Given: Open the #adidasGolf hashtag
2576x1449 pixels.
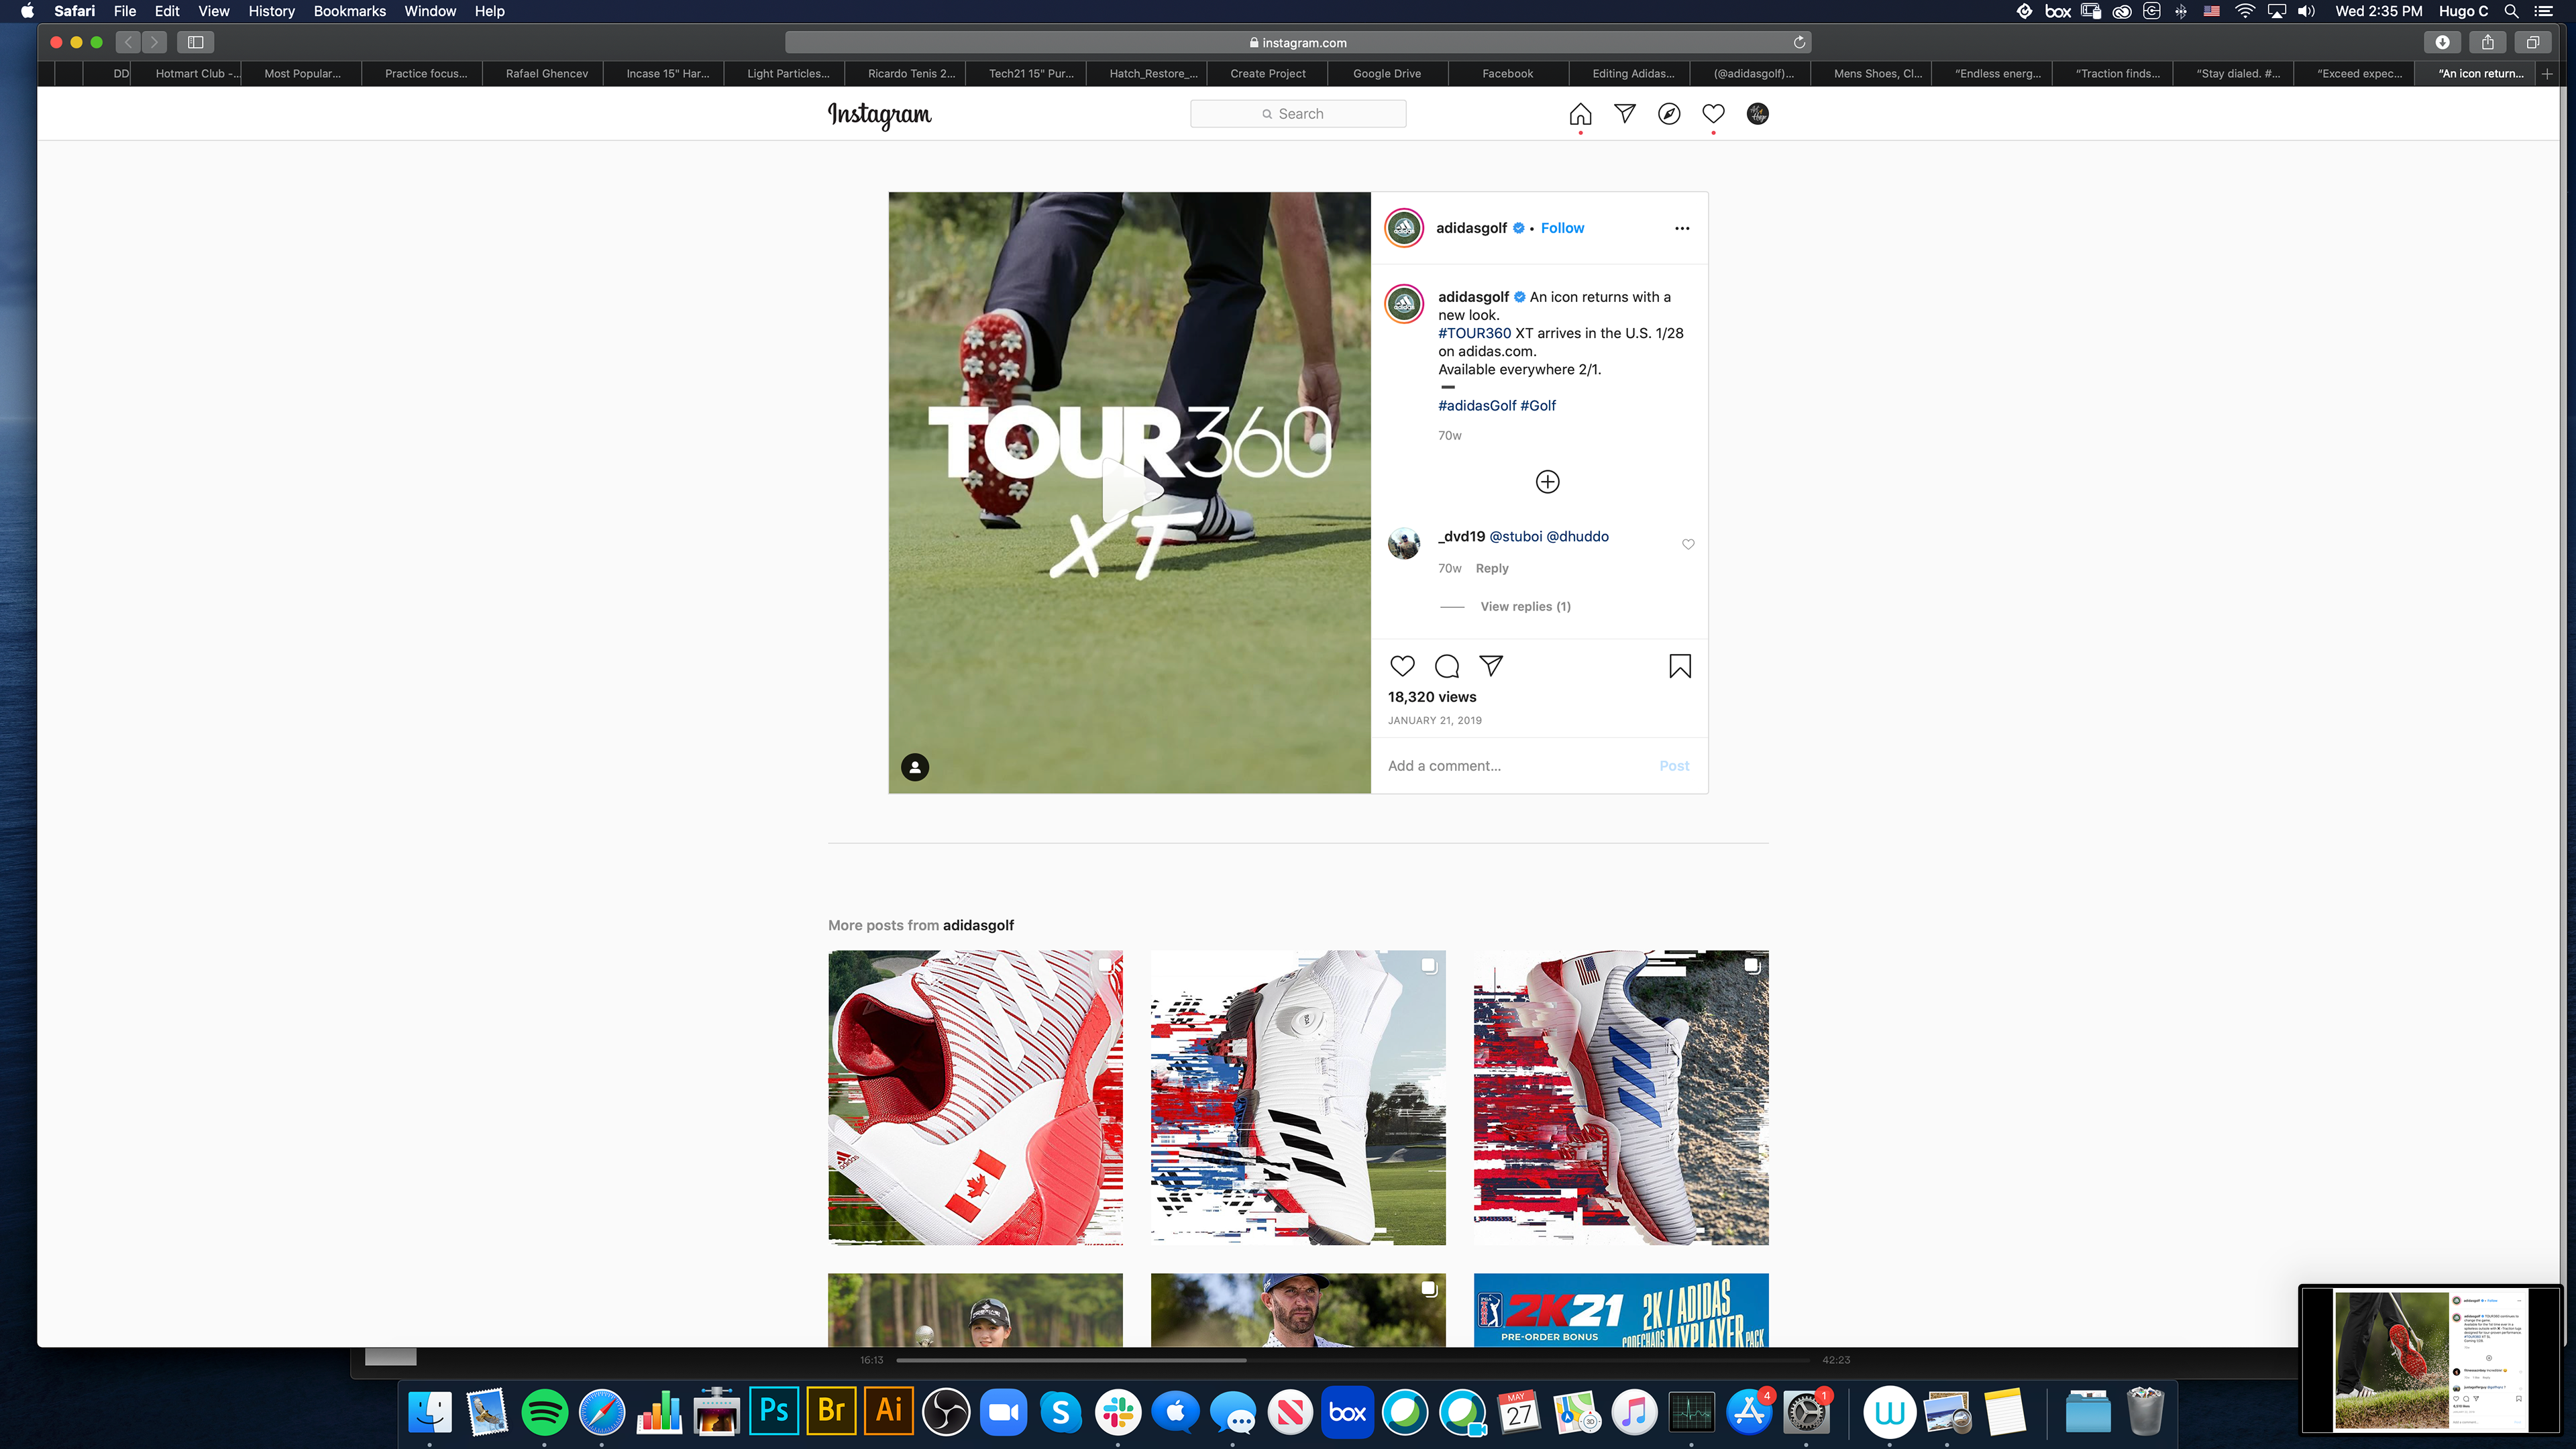Looking at the screenshot, I should [1477, 405].
